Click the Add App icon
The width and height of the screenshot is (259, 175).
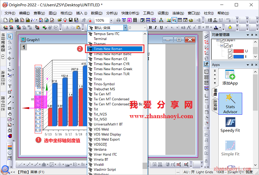click(230, 77)
